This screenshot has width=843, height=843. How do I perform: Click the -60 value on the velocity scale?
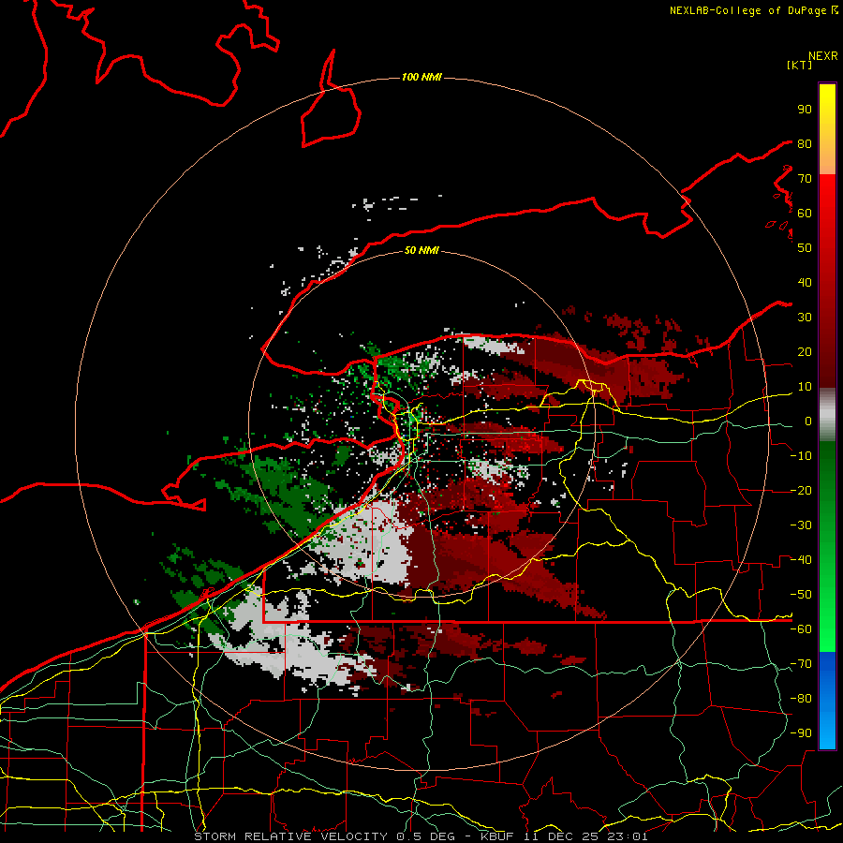click(801, 629)
